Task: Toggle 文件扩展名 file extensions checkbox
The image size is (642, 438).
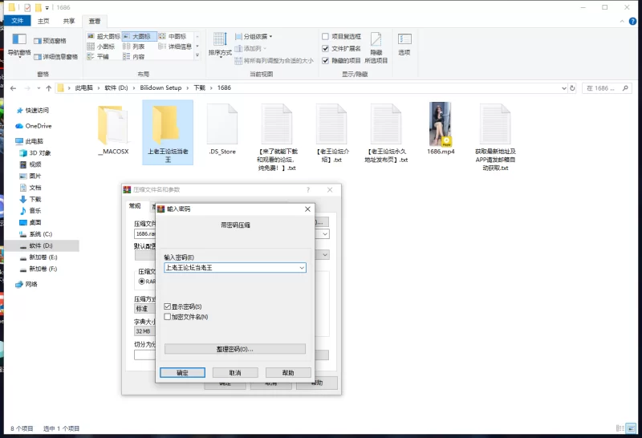Action: 325,48
